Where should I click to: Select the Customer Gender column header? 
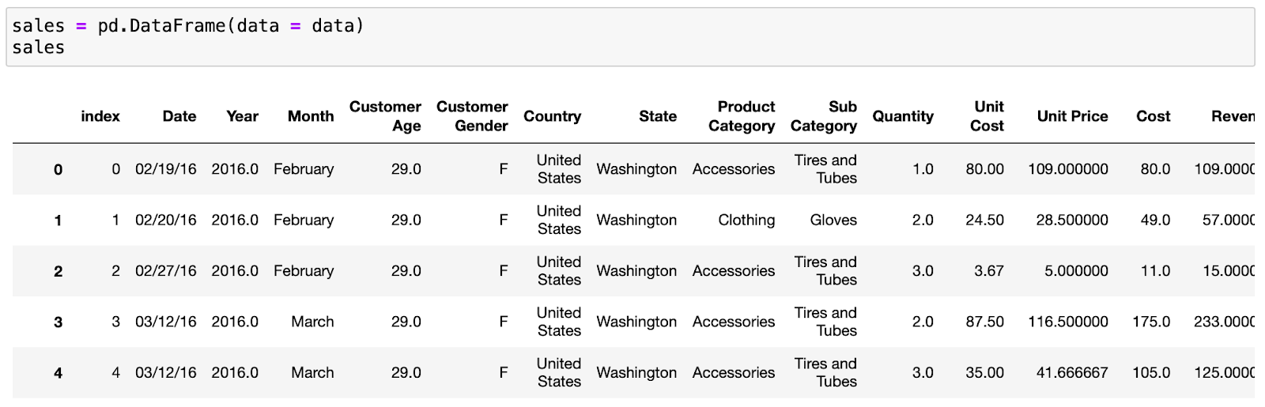point(472,116)
